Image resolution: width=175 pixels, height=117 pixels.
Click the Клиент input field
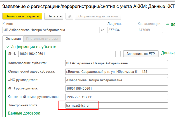tap(51, 30)
